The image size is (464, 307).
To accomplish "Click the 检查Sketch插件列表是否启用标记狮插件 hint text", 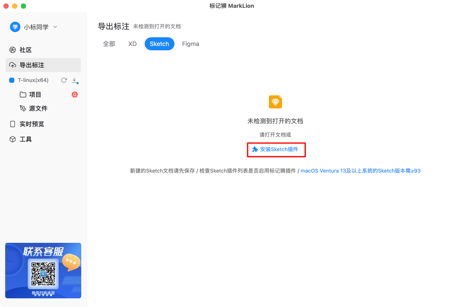I will coord(248,171).
